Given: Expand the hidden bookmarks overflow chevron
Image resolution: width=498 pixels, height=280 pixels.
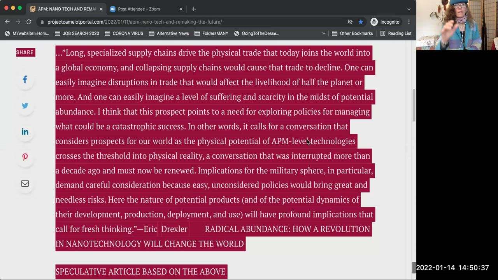Looking at the screenshot, I should tap(323, 33).
